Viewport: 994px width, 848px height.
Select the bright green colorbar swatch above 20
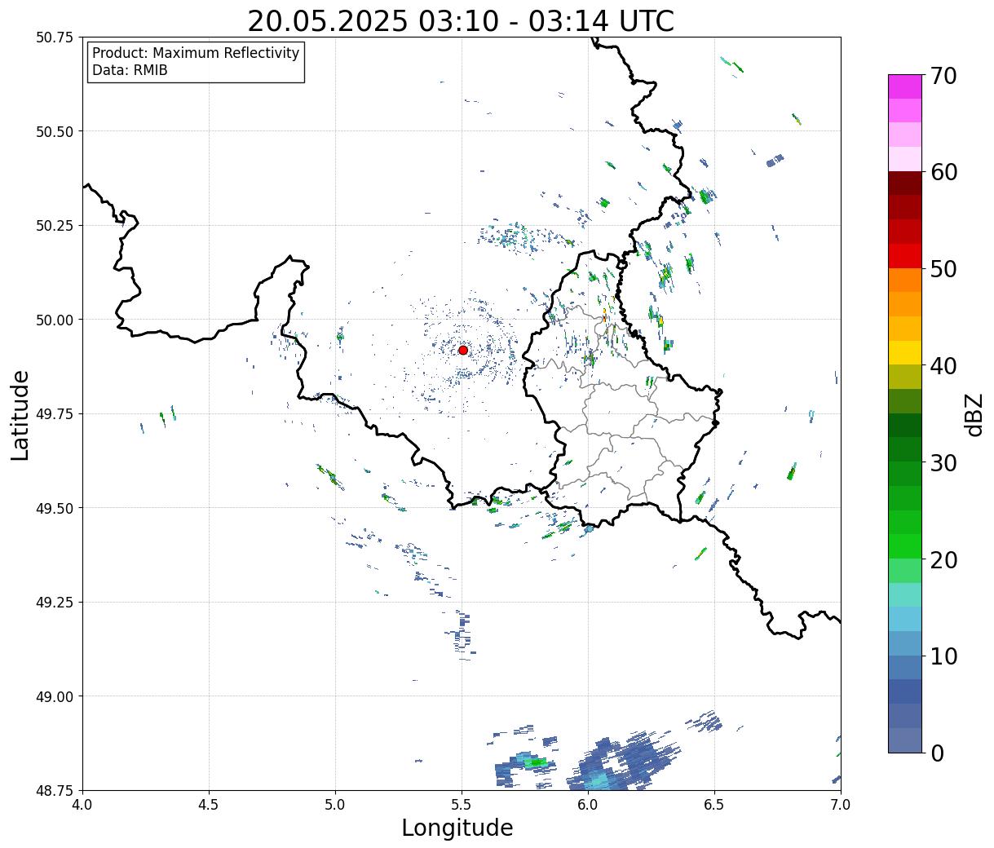pyautogui.click(x=905, y=546)
